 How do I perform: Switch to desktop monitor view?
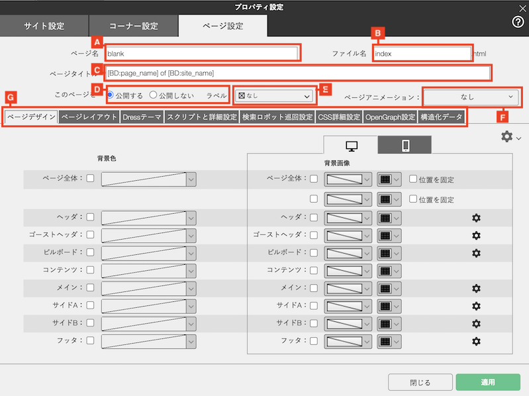[x=352, y=146]
